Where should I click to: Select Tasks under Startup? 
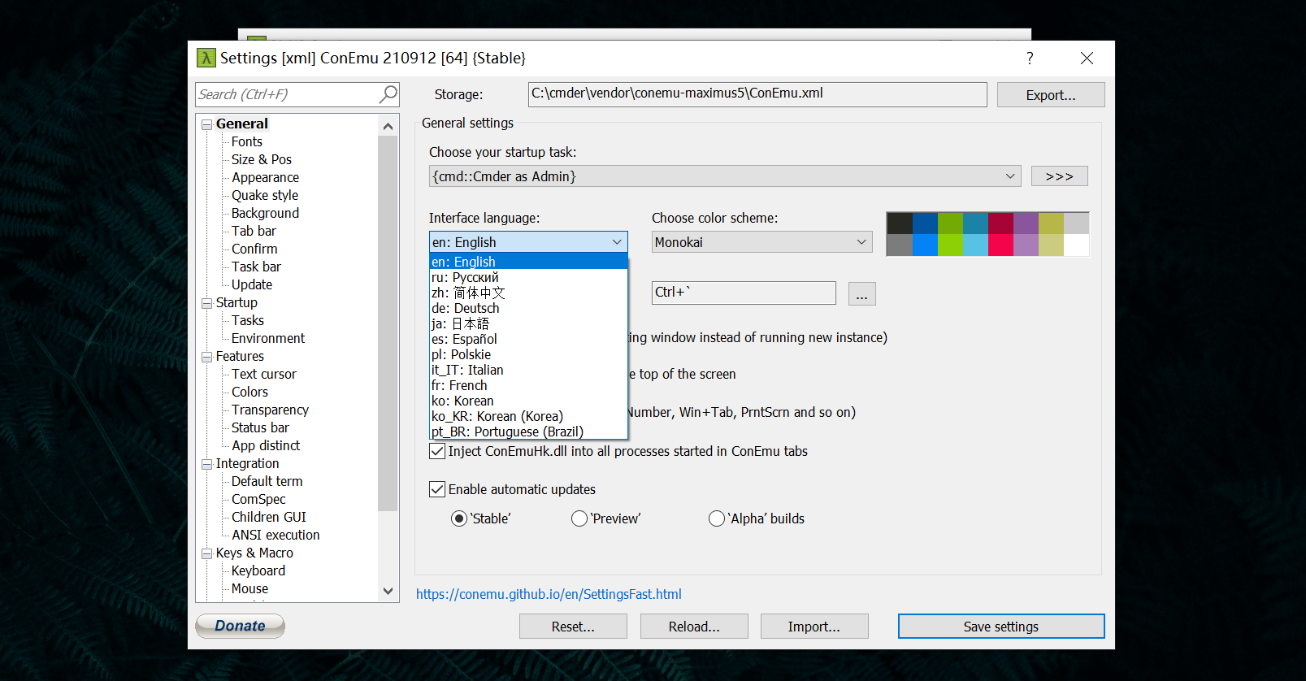[248, 320]
